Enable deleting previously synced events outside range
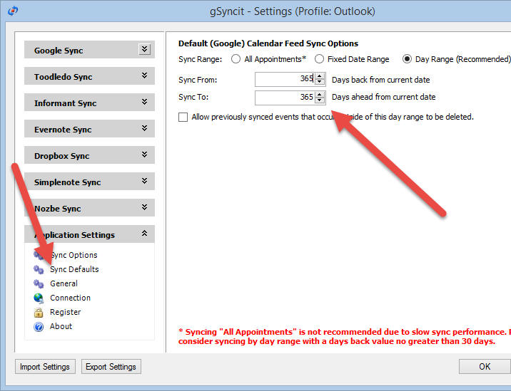The height and width of the screenshot is (391, 511). [x=183, y=117]
